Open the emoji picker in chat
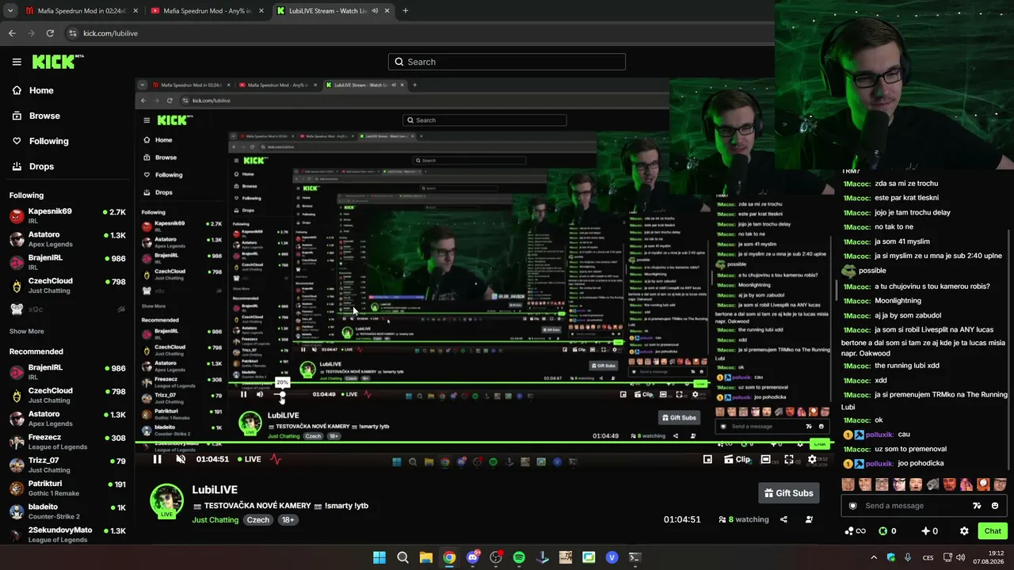Screen dimensions: 1014x570 point(995,506)
